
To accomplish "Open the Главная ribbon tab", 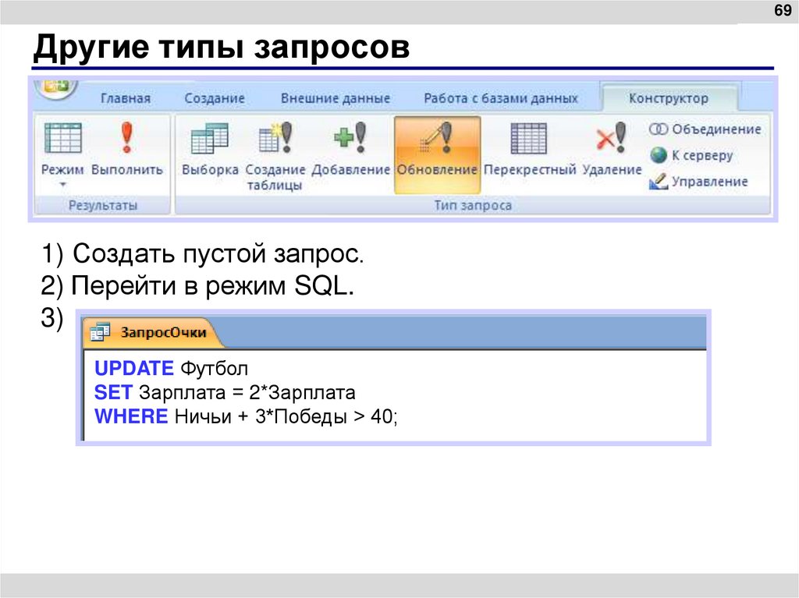I will click(x=127, y=97).
